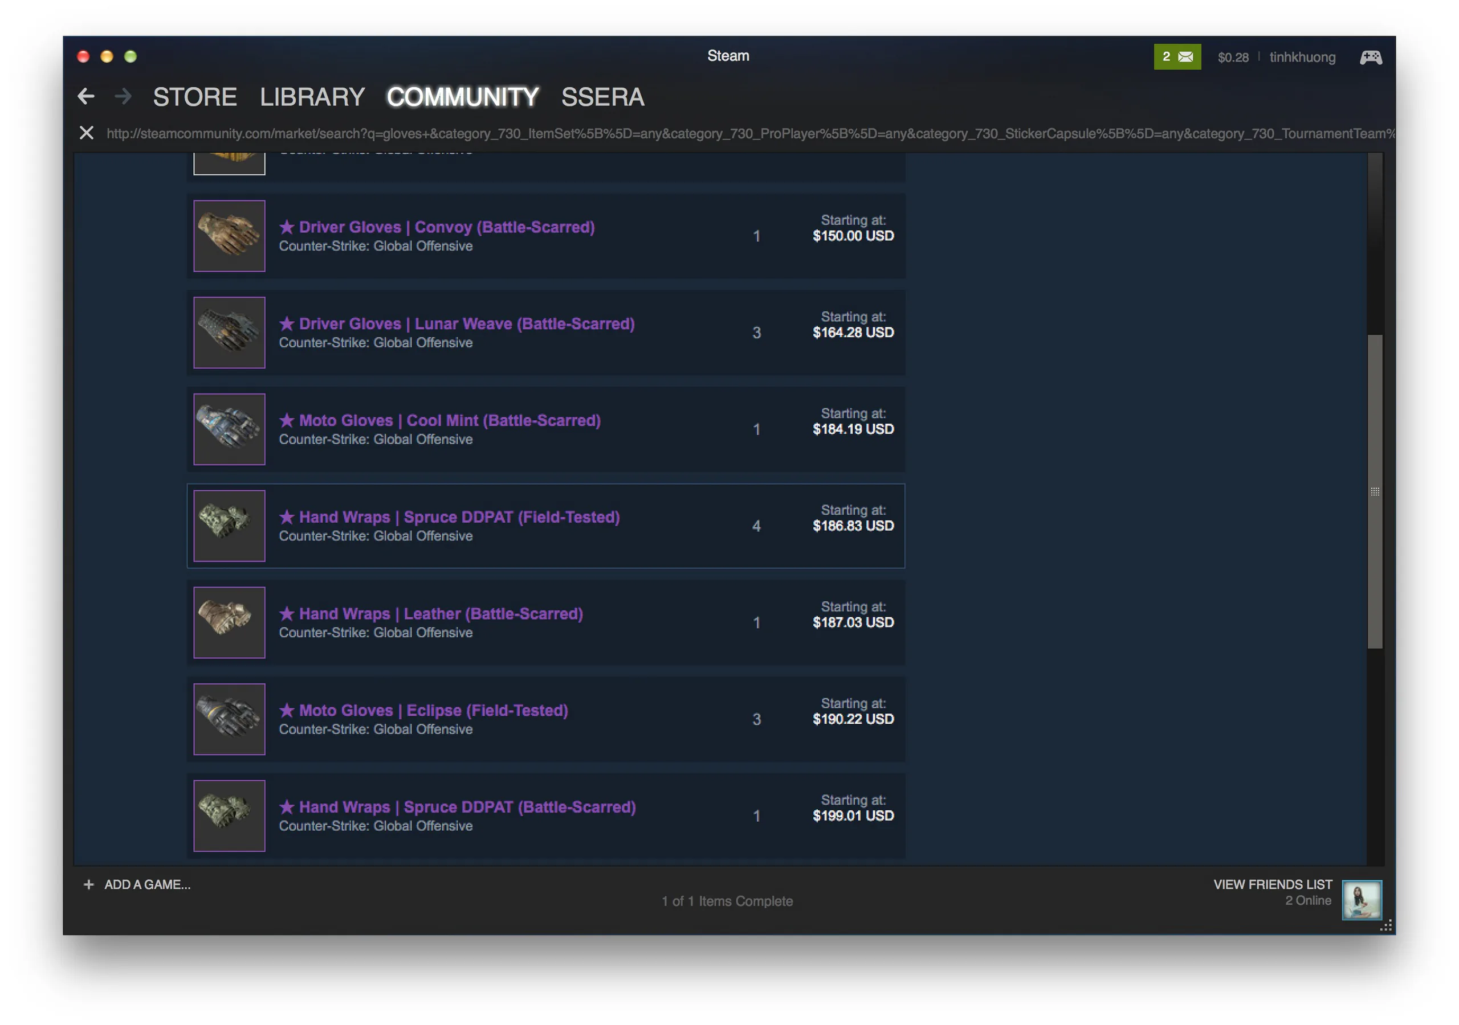Click quantity 4 in Spruce DDPAT Field-Tested row
The width and height of the screenshot is (1459, 1025).
[x=756, y=526]
